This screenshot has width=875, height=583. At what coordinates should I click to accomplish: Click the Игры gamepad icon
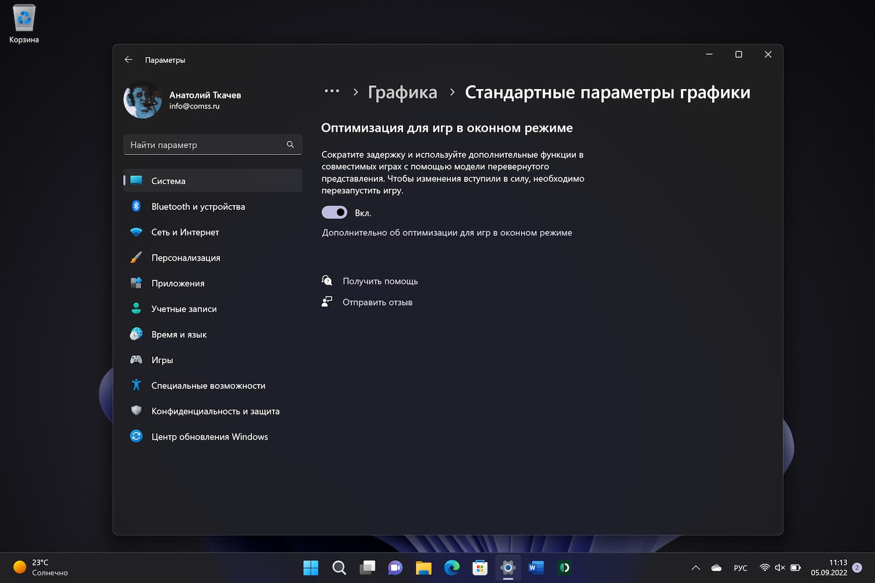[x=136, y=360]
